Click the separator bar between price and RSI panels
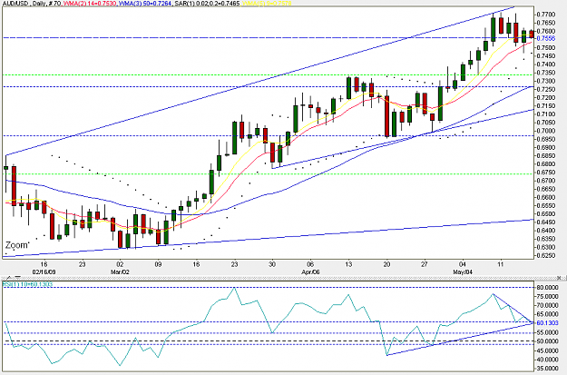 (x=283, y=278)
